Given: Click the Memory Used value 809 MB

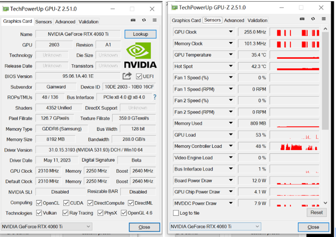Looking at the screenshot, I should click(253, 123).
